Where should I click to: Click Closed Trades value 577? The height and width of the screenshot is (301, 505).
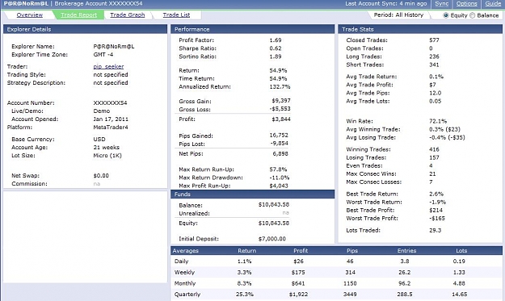tap(434, 40)
